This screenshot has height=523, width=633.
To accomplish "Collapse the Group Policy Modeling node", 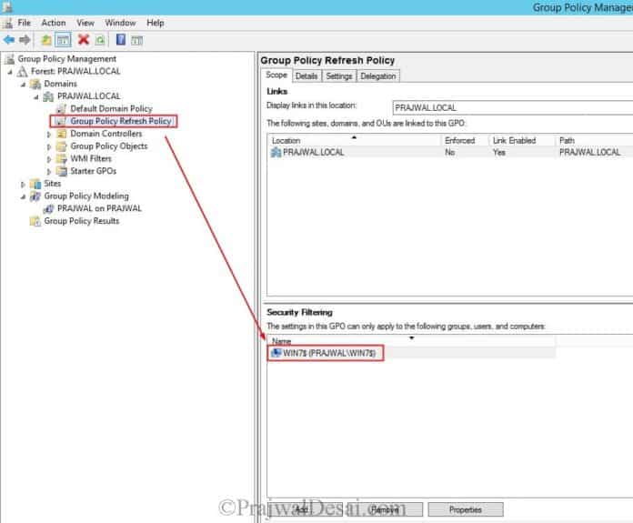I will point(23,196).
